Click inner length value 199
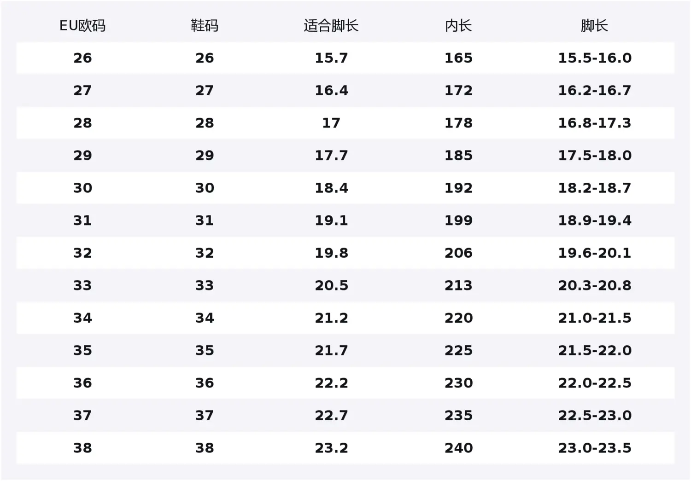Viewport: 691px width, 481px height. click(458, 220)
